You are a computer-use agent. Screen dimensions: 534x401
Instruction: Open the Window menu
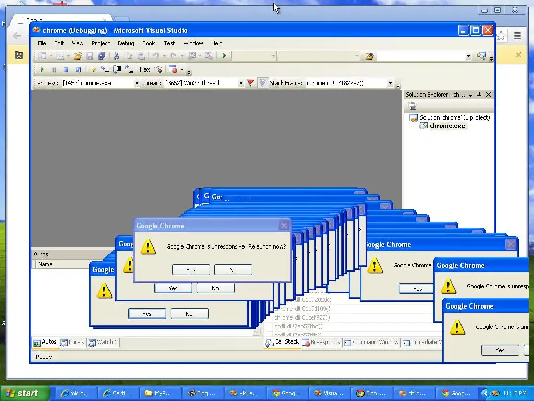point(193,43)
